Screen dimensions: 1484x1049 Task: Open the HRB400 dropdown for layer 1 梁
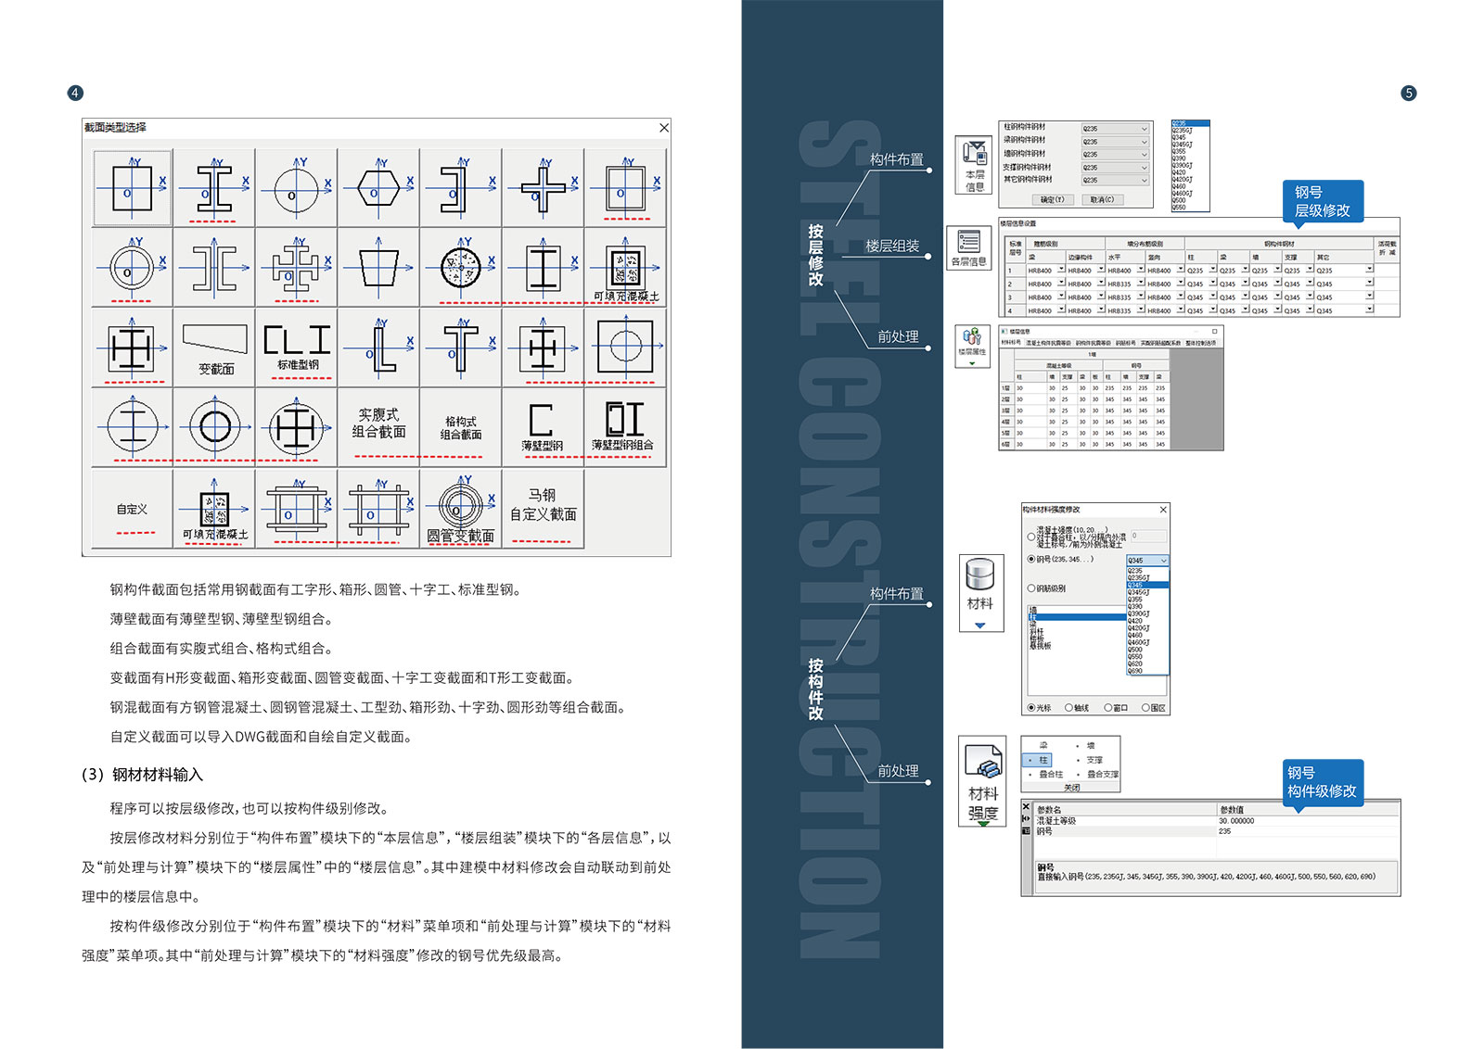[1045, 270]
